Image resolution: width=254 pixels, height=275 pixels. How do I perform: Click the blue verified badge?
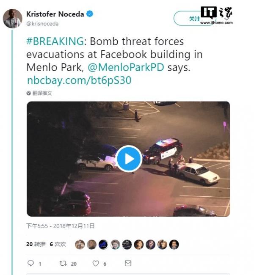90,14
